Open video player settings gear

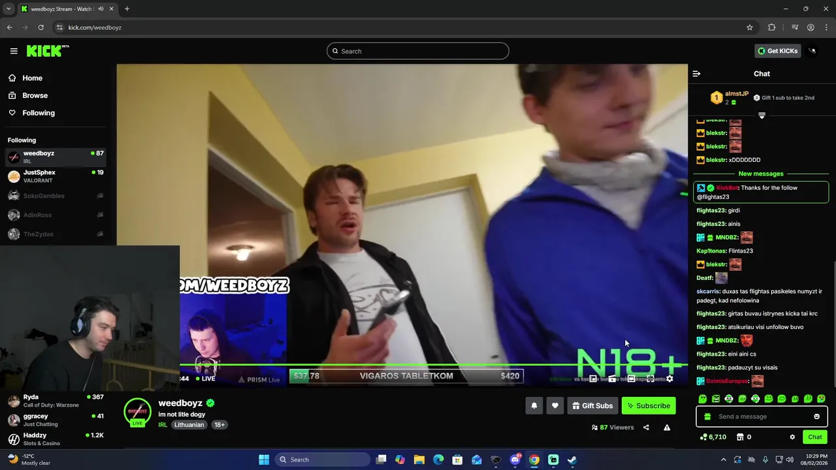pyautogui.click(x=669, y=379)
